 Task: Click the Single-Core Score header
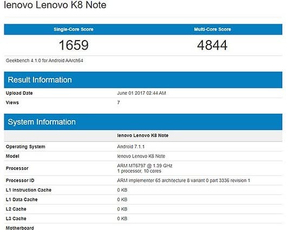pyautogui.click(x=74, y=29)
